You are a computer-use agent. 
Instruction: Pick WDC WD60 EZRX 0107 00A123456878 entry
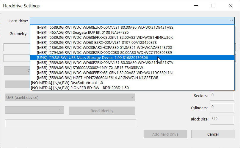132,43
